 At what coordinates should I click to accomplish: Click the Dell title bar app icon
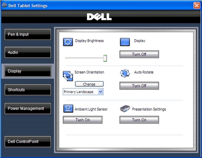pyautogui.click(x=4, y=5)
